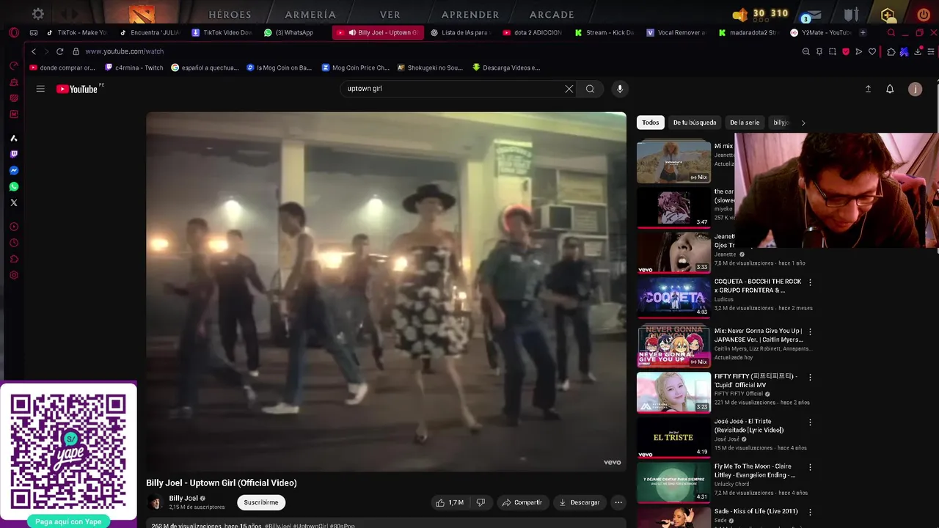Screen dimensions: 939x528
Task: Open the YouTube hamburger guide menu
Action: point(40,89)
